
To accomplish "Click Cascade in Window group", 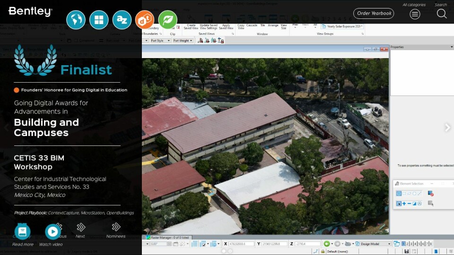I will pyautogui.click(x=252, y=25).
